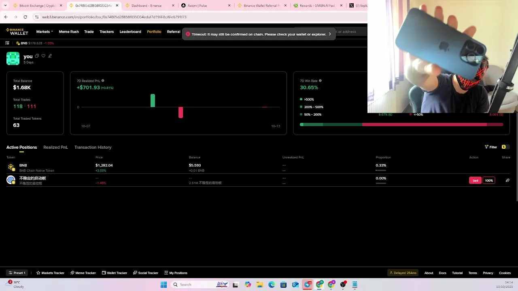
Task: Click the Binance Wallet logo
Action: (17, 32)
